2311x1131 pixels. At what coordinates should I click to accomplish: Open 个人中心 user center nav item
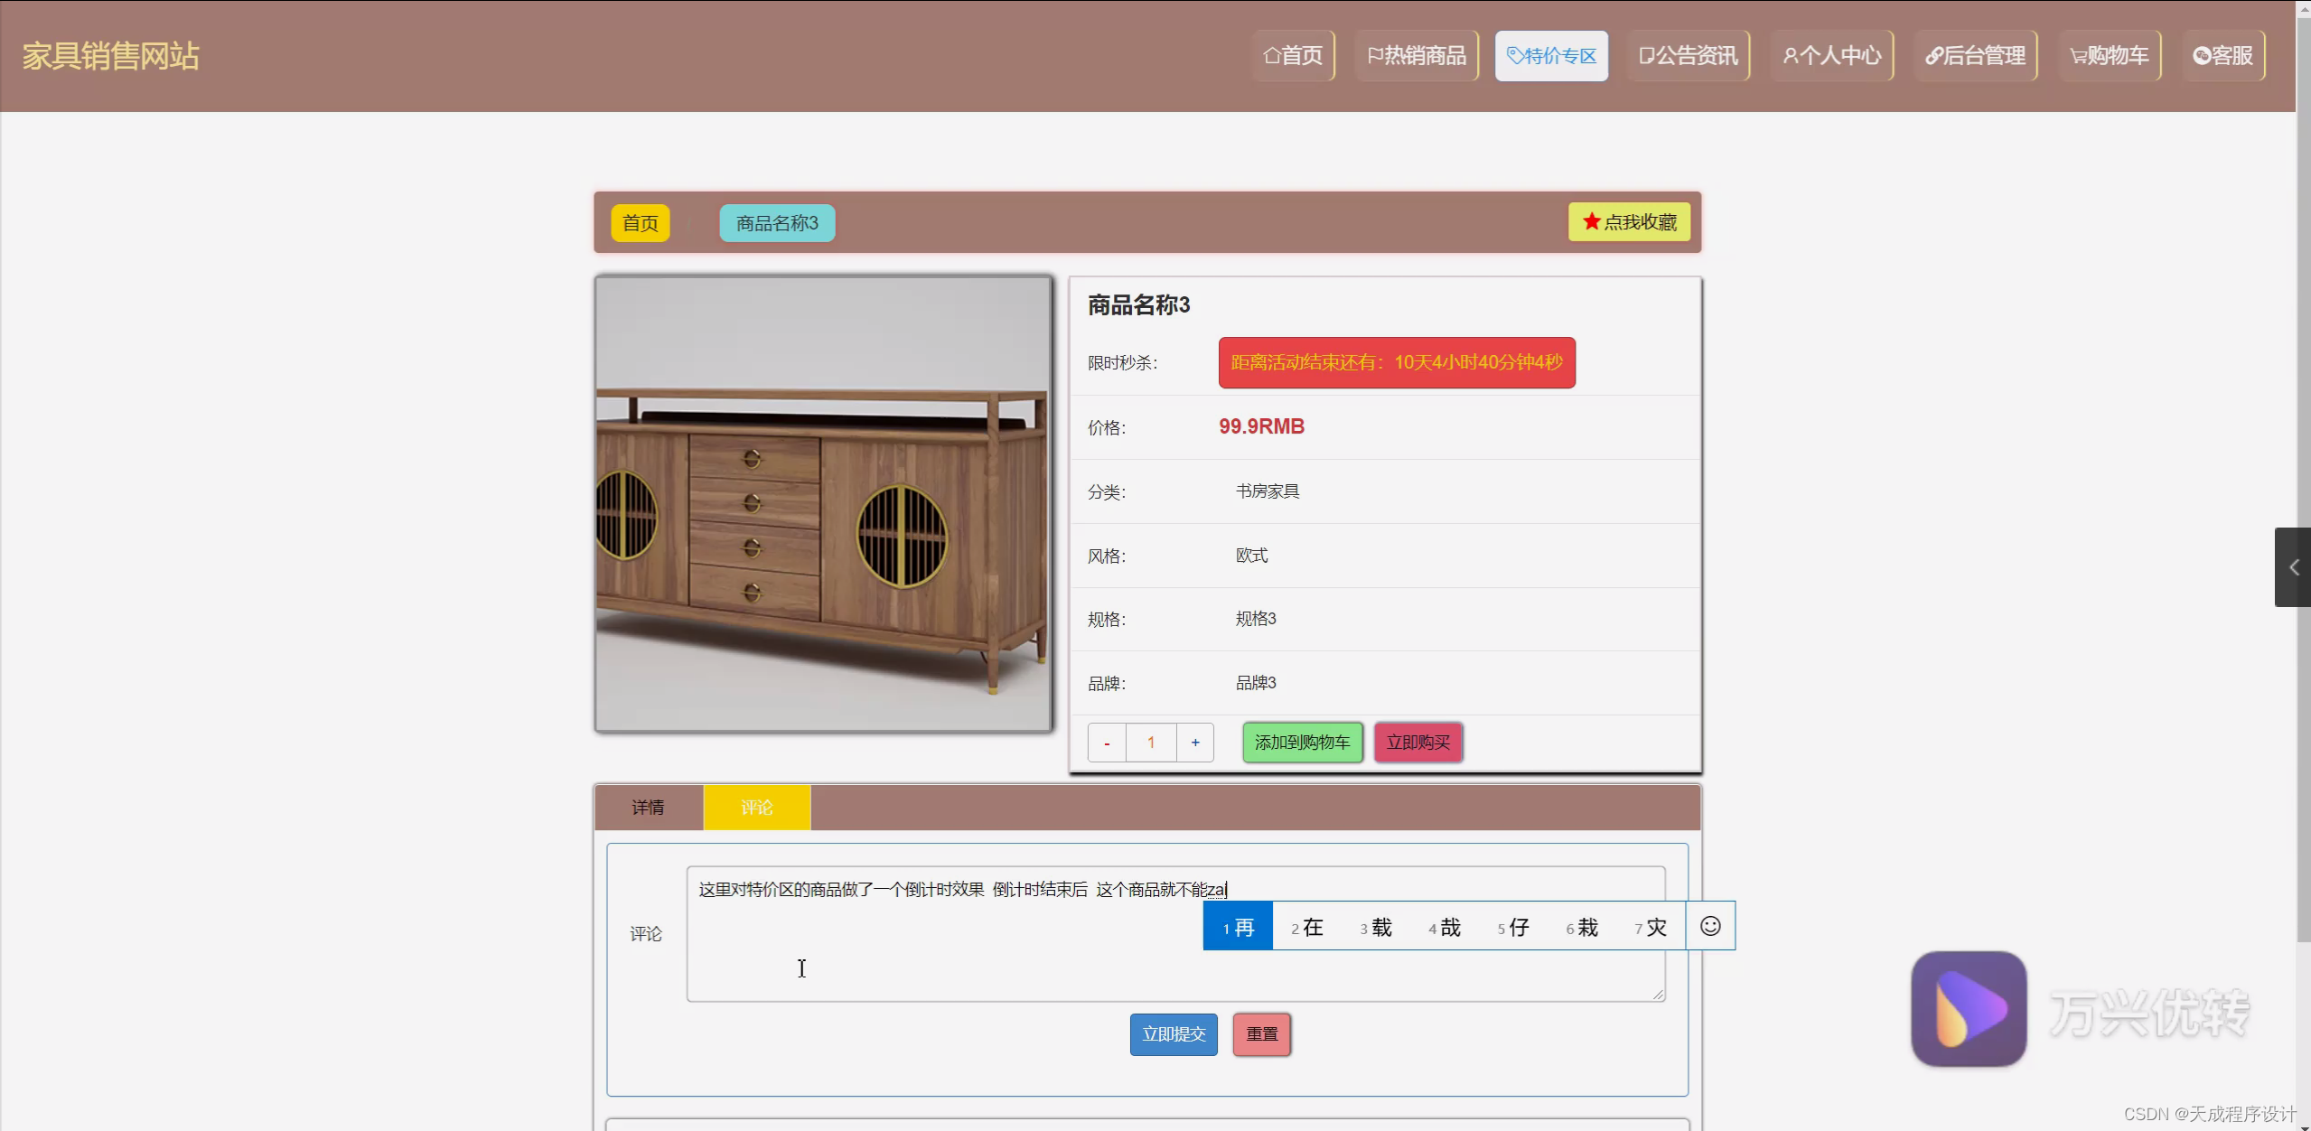(1831, 56)
